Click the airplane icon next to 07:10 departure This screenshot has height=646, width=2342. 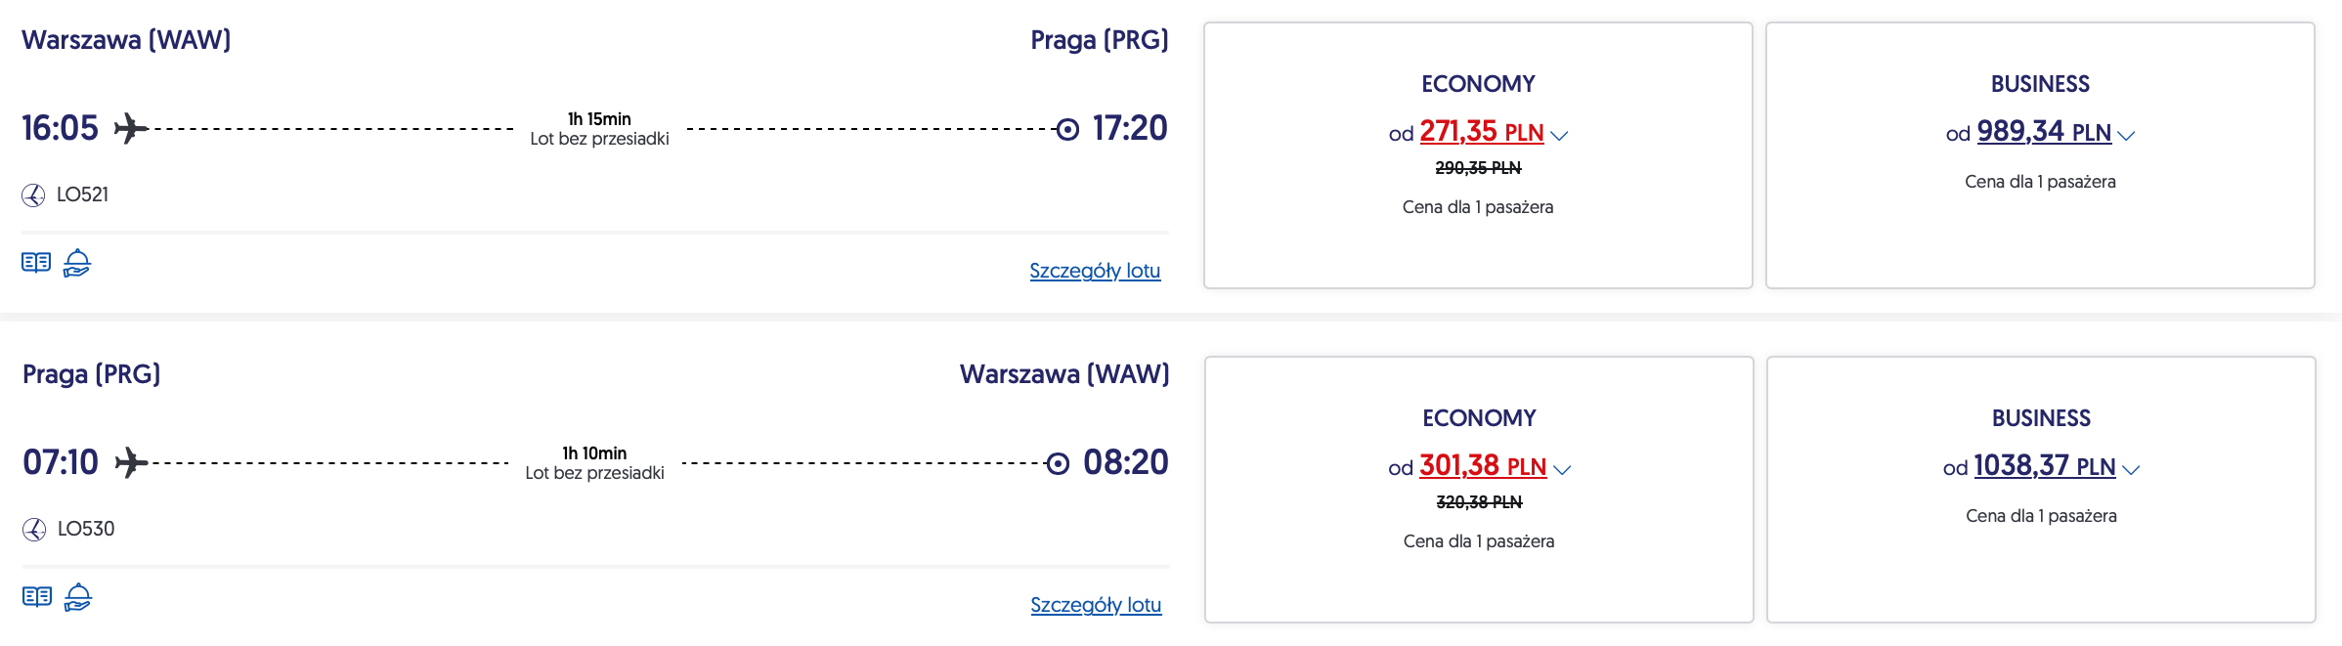[131, 462]
